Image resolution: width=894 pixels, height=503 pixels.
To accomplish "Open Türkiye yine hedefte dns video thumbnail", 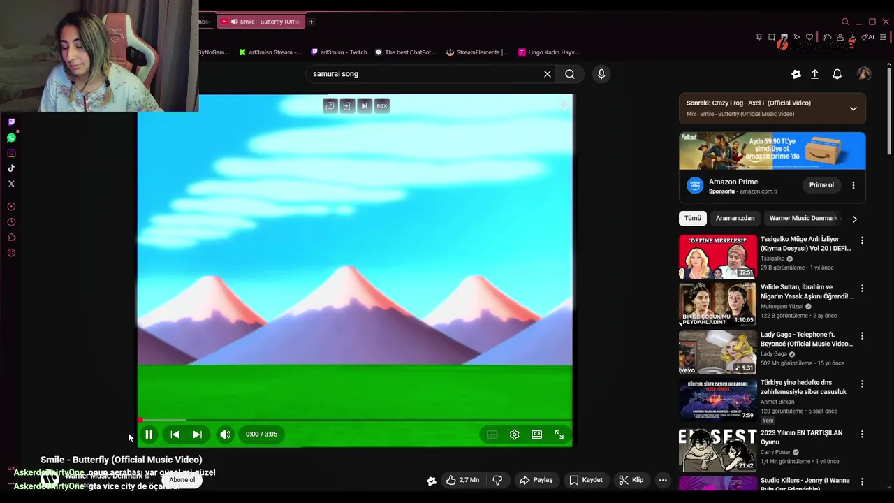I will [x=717, y=400].
